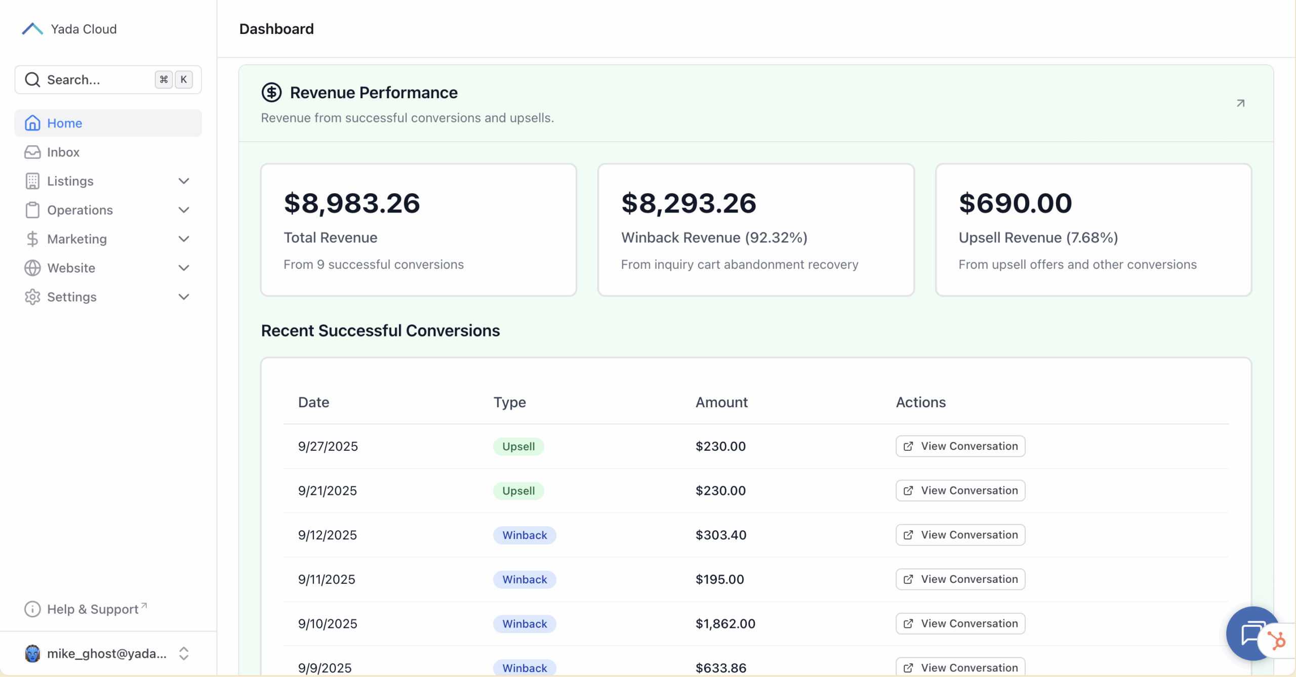Click the Inbox tray icon

pyautogui.click(x=32, y=152)
